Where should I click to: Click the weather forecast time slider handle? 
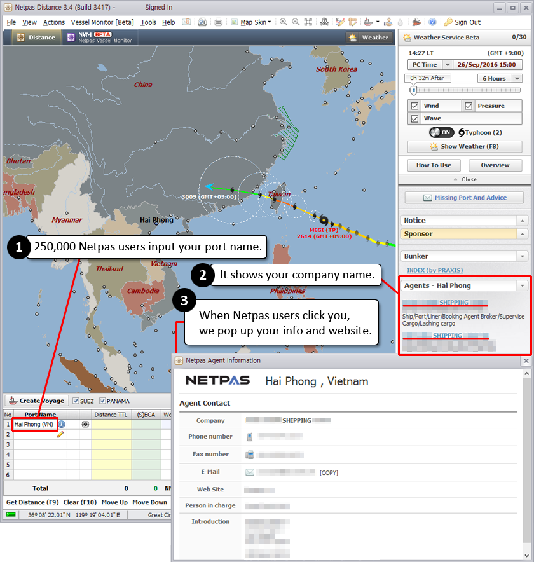click(414, 90)
